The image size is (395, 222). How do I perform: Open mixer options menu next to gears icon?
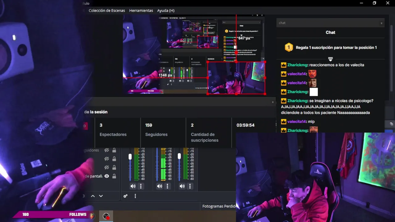(135, 196)
